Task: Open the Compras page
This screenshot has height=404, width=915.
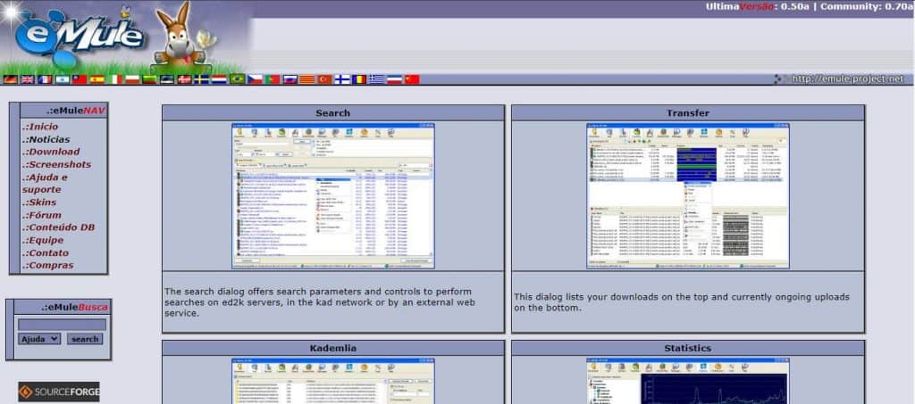Action: click(48, 265)
